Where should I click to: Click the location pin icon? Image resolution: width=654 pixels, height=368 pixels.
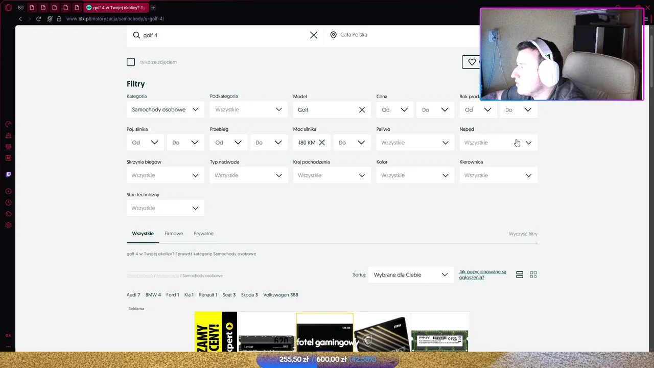tap(333, 35)
